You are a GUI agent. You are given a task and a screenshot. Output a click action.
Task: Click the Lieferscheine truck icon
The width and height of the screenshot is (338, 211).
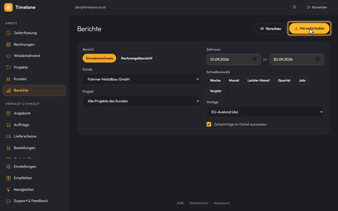(8, 136)
